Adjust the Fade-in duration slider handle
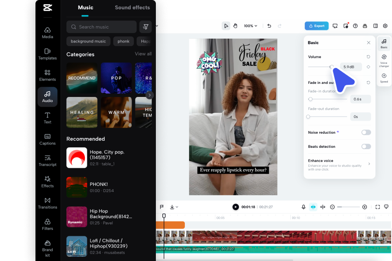Image resolution: width=392 pixels, height=261 pixels. click(x=310, y=99)
